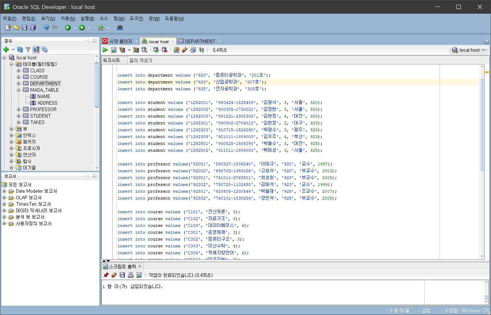Expand the PROFESSOR table node

click(19, 109)
